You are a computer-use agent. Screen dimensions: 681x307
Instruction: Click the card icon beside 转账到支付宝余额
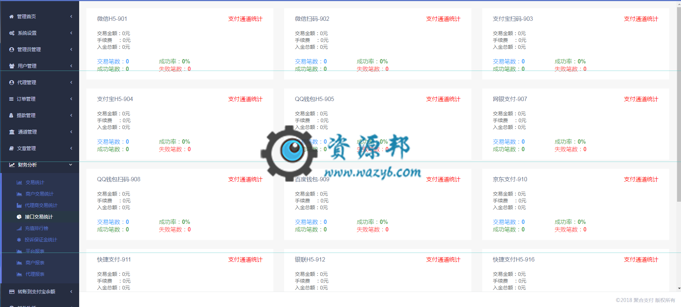coord(12,292)
